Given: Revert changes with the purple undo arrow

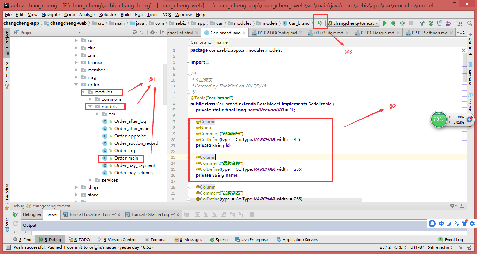Looking at the screenshot, I should 448,23.
